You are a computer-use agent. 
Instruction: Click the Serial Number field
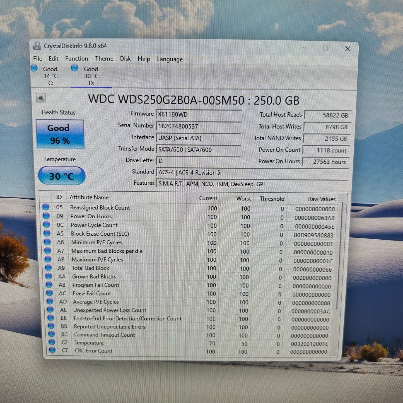198,126
